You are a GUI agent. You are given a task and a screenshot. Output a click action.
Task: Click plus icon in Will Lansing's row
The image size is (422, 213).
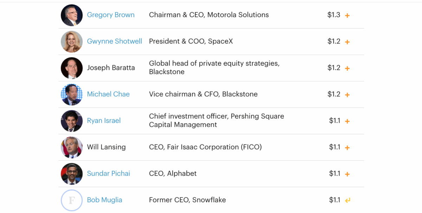point(347,148)
